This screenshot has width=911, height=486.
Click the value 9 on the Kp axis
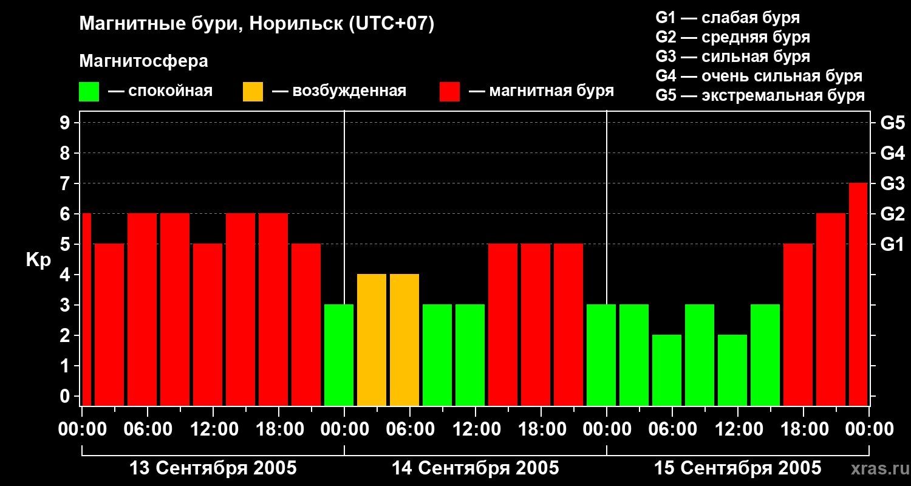click(66, 123)
